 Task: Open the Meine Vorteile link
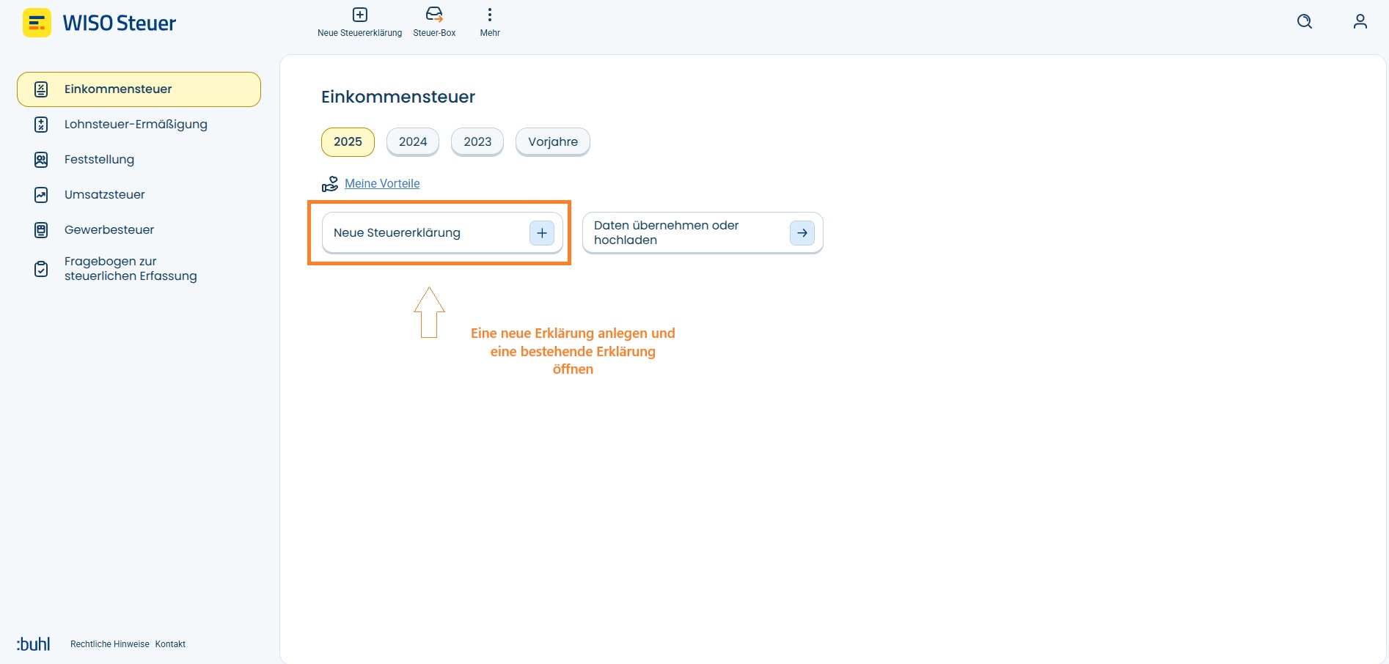pos(382,184)
